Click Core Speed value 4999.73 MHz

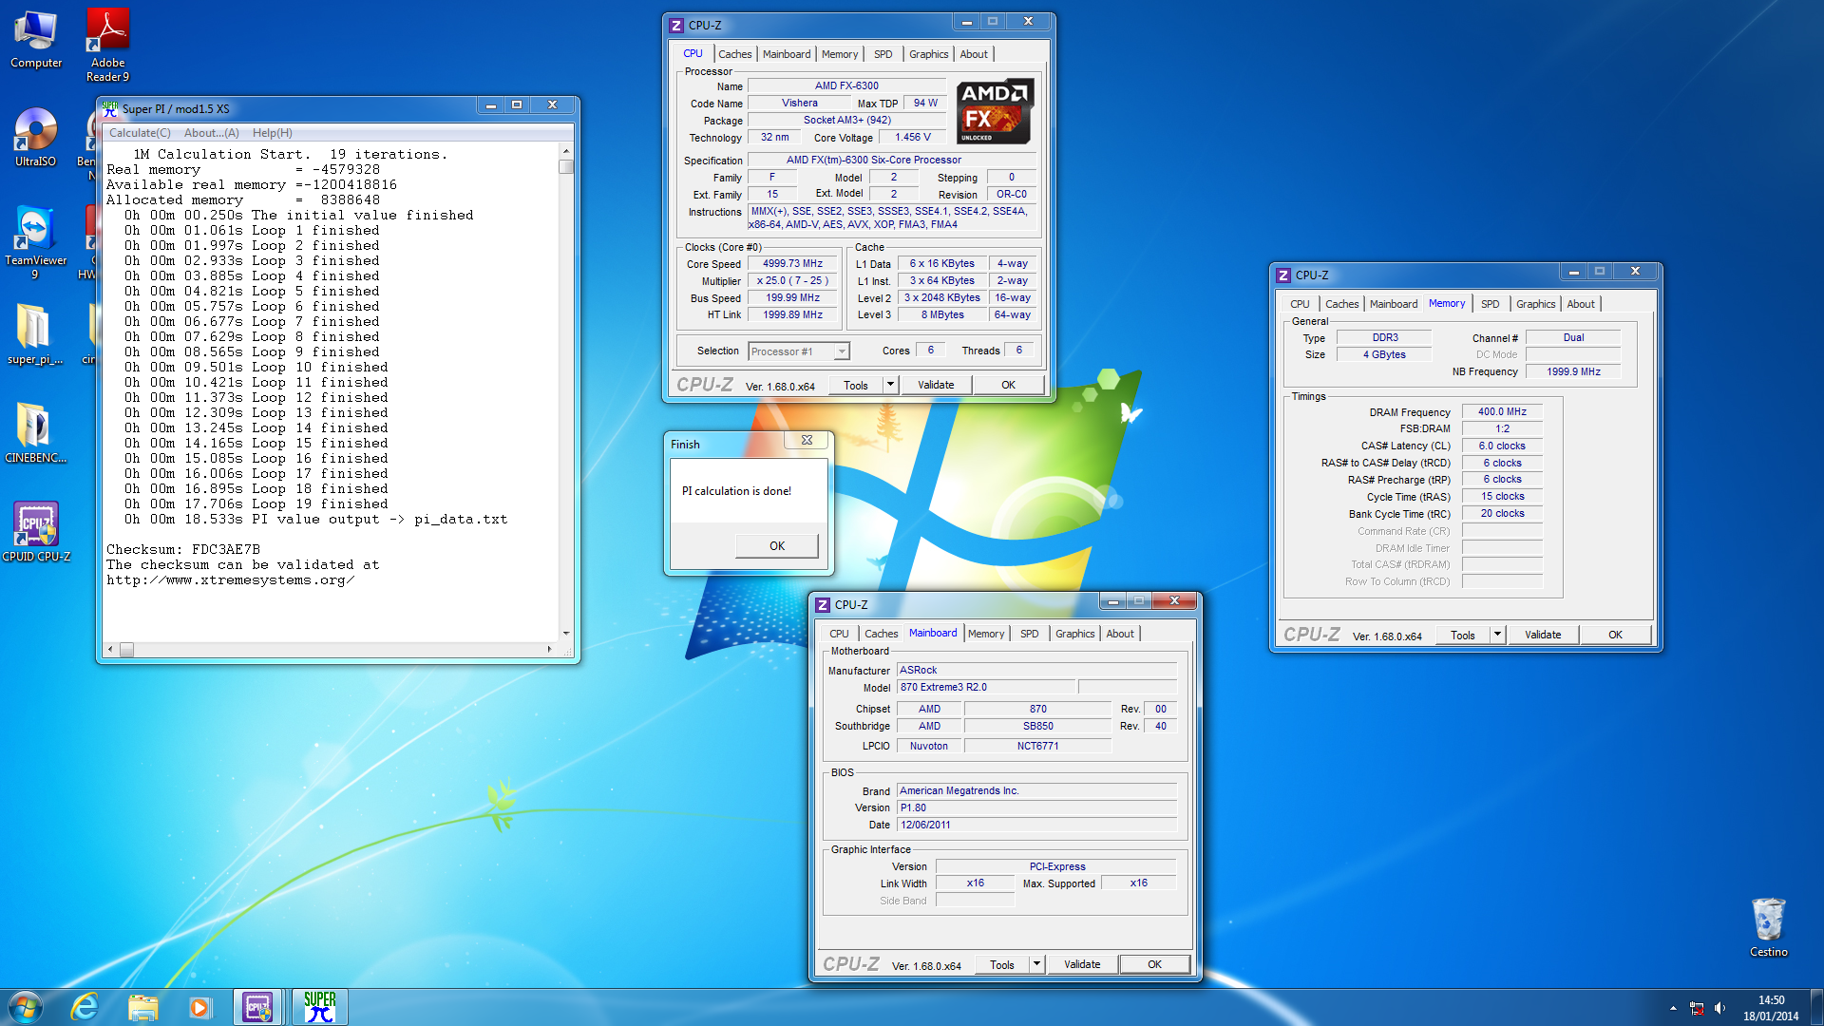click(x=792, y=264)
